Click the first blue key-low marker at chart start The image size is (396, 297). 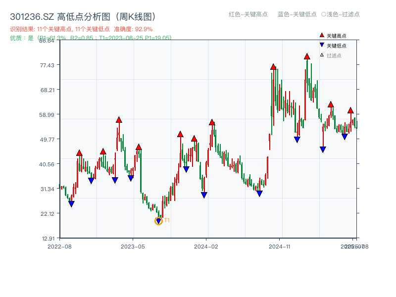71,203
